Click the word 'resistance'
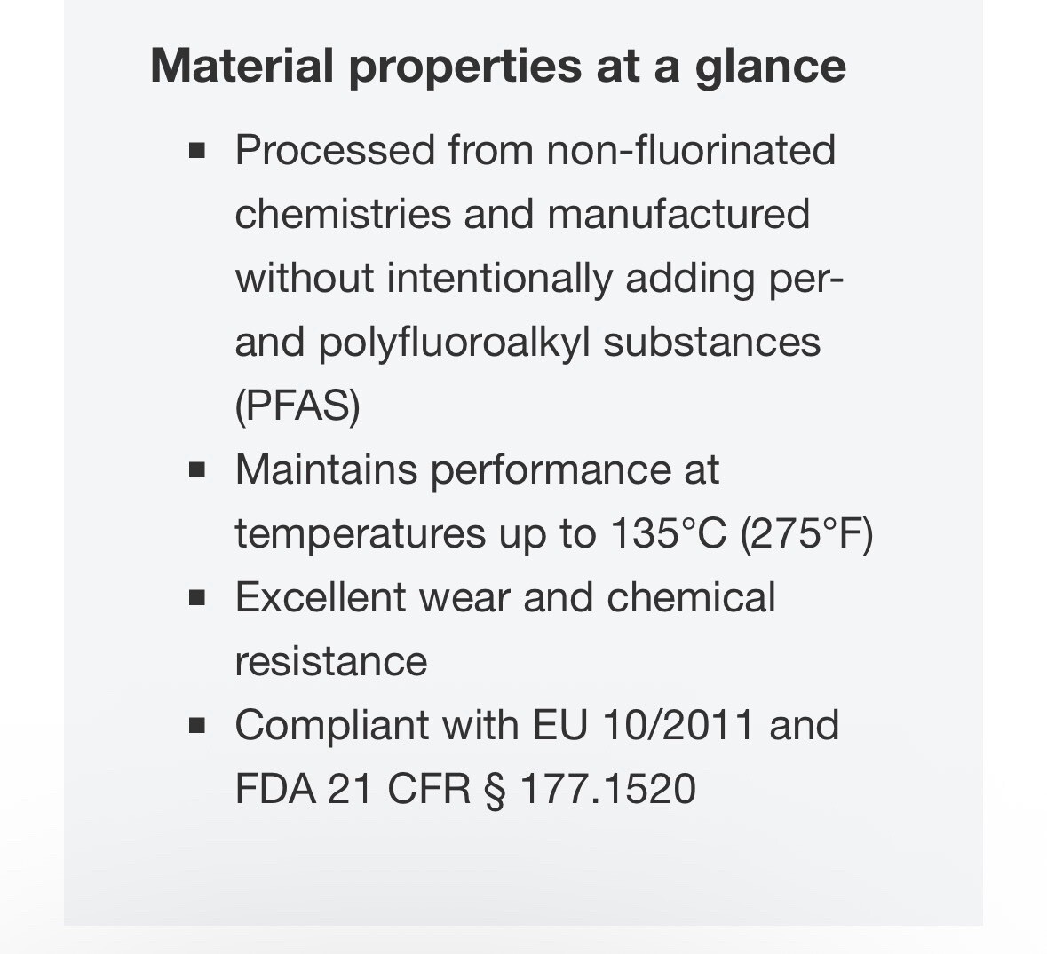 330,662
